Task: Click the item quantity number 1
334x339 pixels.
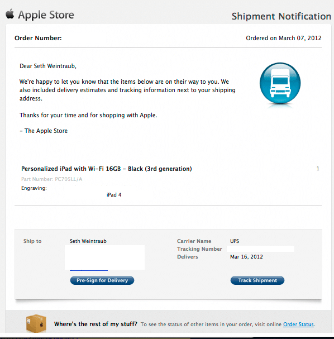Action: tap(318, 169)
